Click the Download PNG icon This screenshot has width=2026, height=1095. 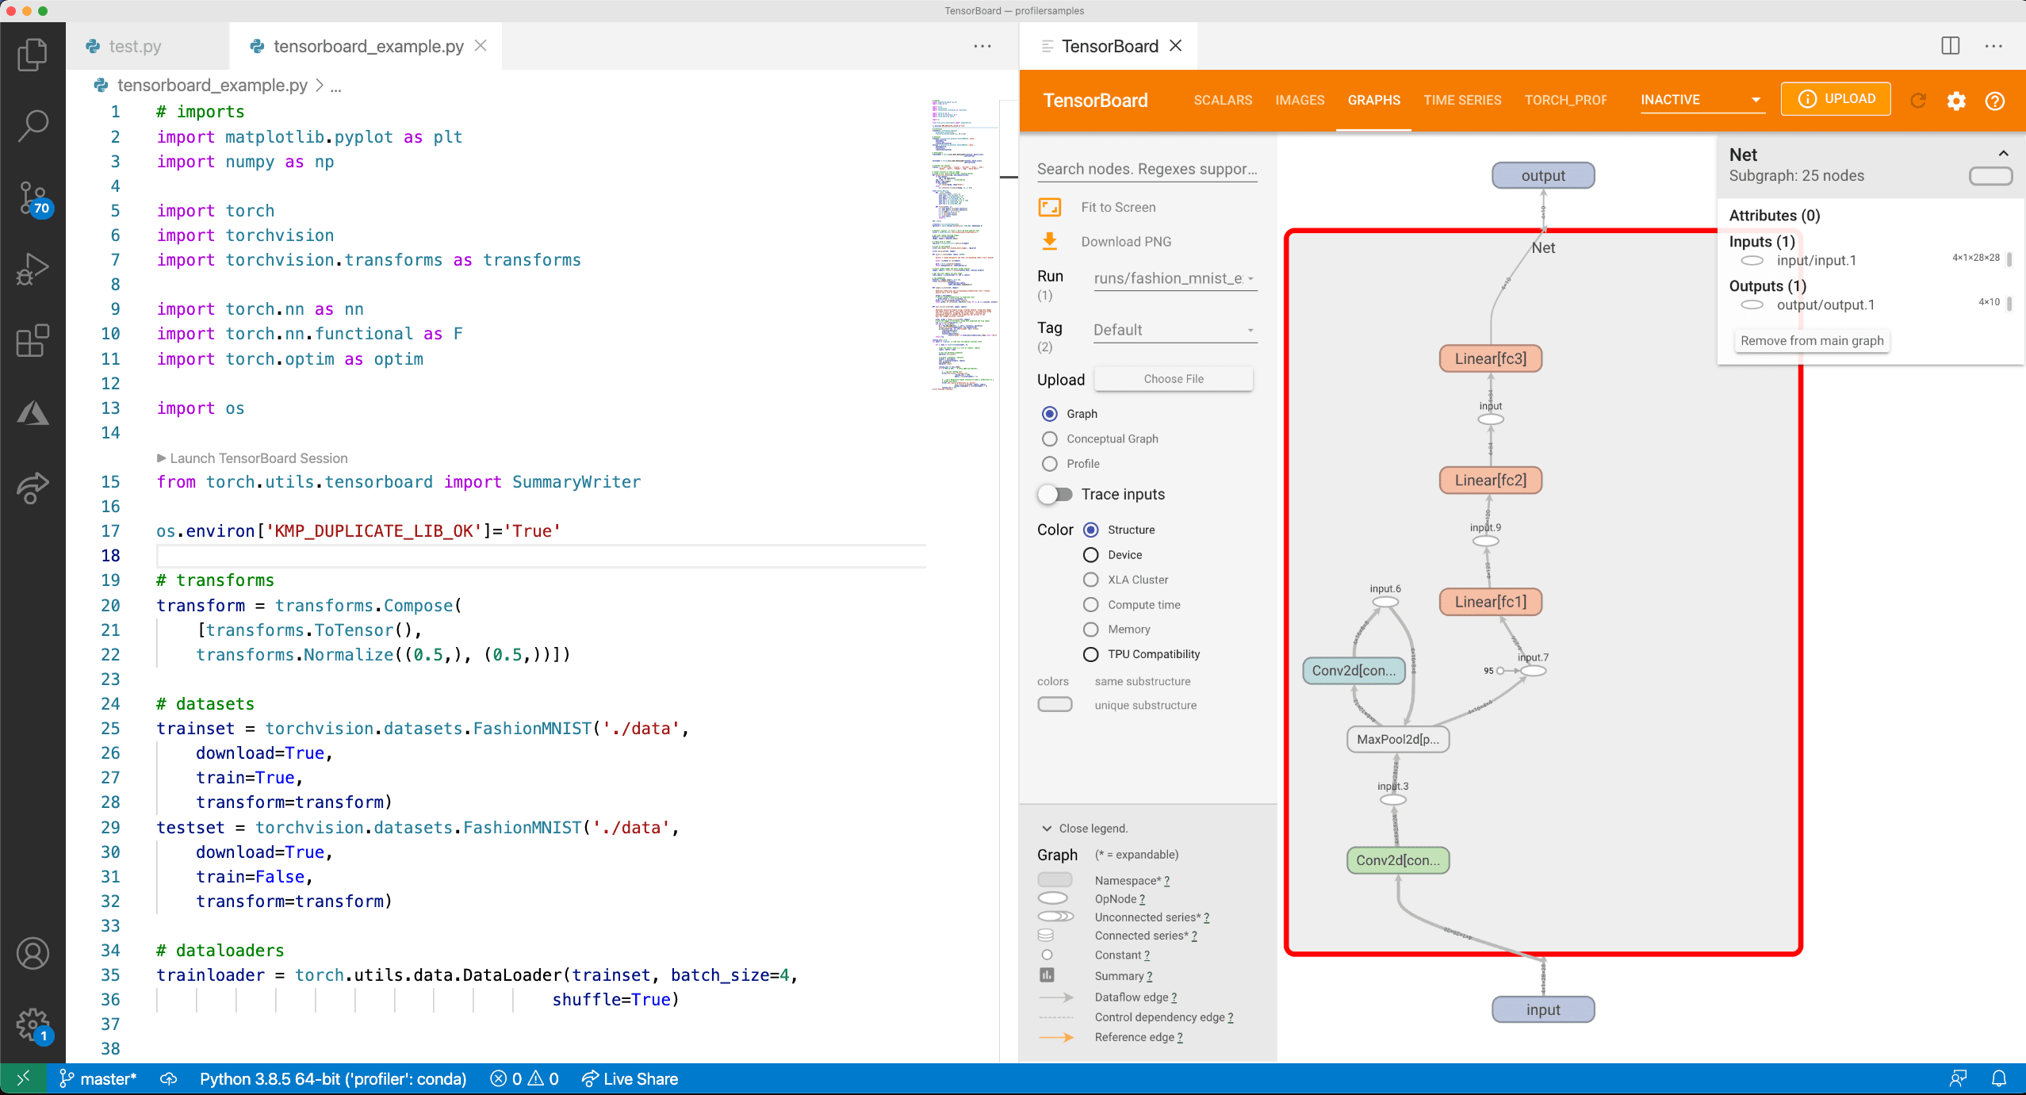[x=1049, y=240]
